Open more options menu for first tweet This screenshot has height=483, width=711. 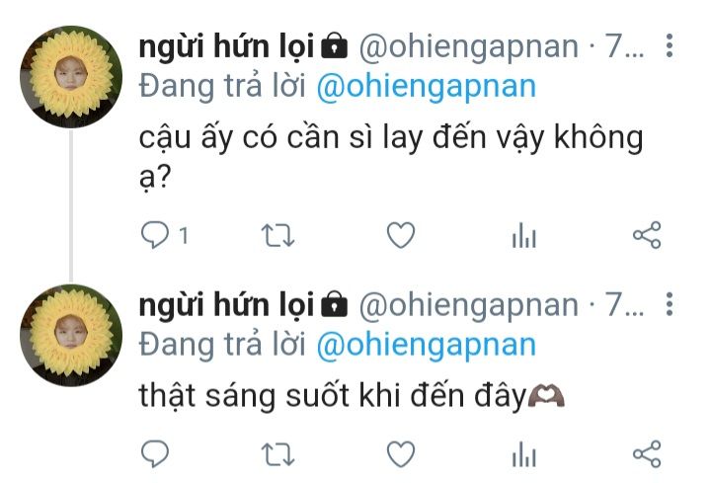coord(670,46)
